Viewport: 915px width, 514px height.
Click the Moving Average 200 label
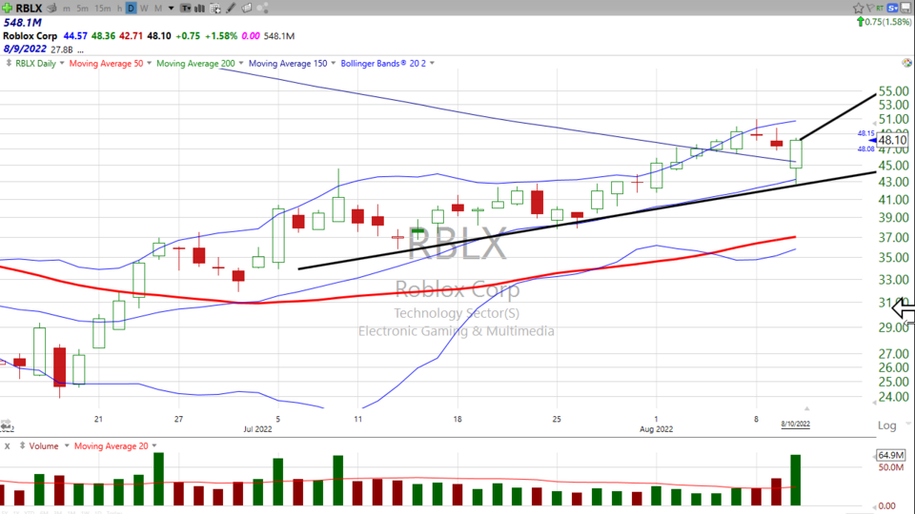[x=195, y=63]
